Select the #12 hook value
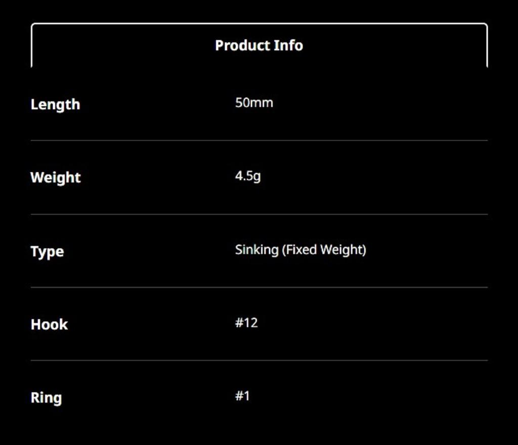Viewport: 518px width, 445px height. [x=246, y=323]
